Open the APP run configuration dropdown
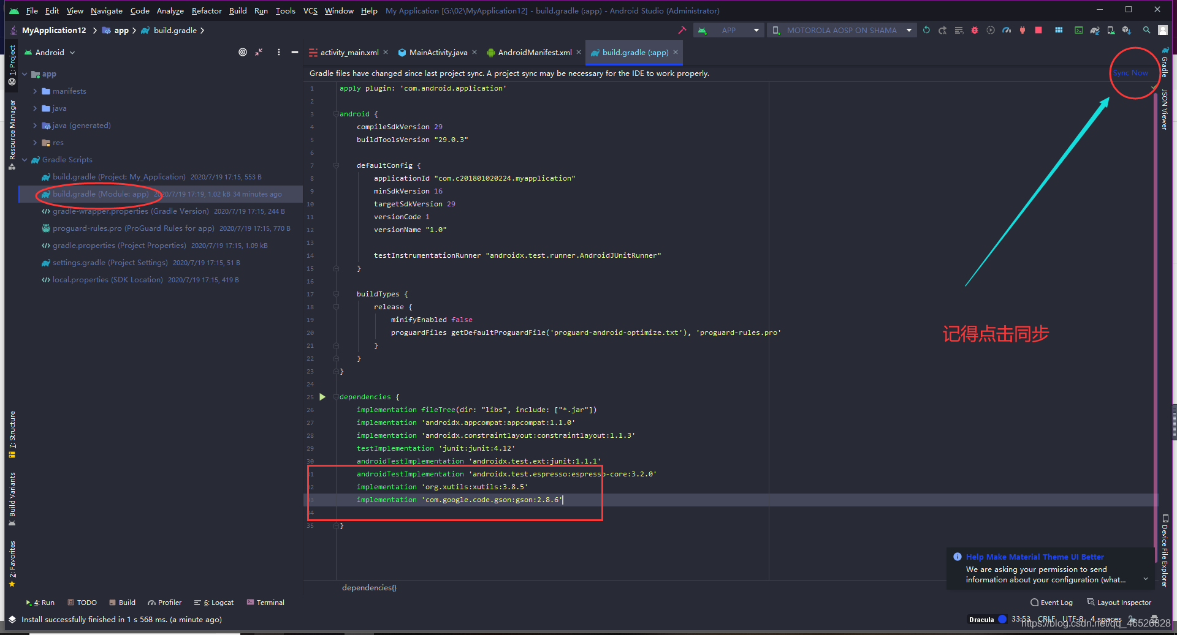1177x635 pixels. tap(728, 30)
